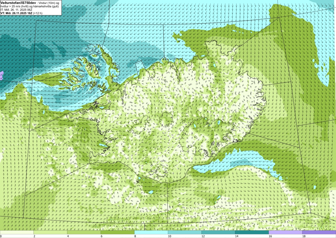
Task: Click the '2' label on the scale
Action: point(34,236)
